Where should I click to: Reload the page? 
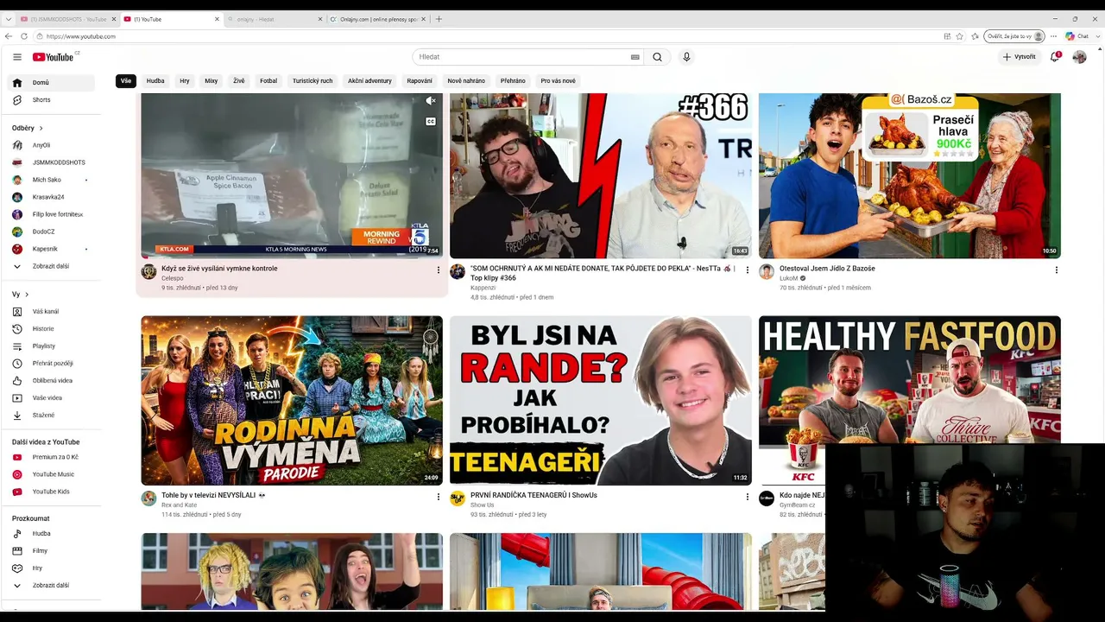[24, 36]
